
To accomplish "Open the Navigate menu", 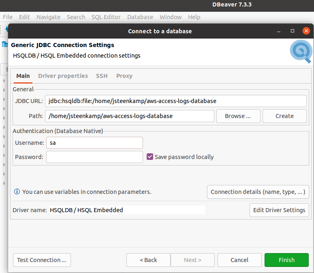I will tap(48, 17).
